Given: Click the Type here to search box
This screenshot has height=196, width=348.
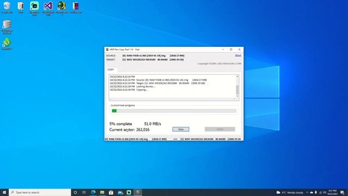Looking at the screenshot, I should (40, 192).
